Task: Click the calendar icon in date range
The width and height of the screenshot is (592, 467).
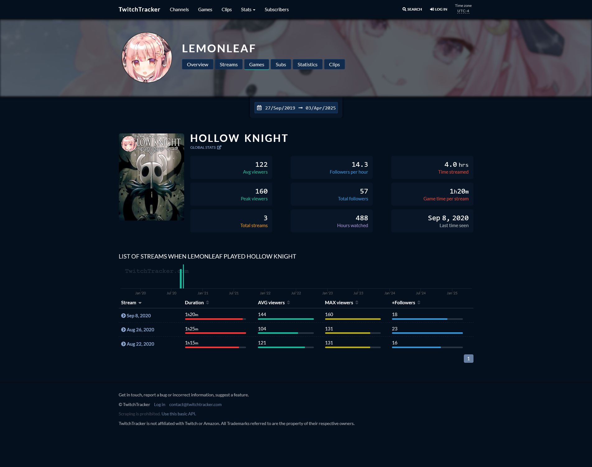Action: click(259, 108)
